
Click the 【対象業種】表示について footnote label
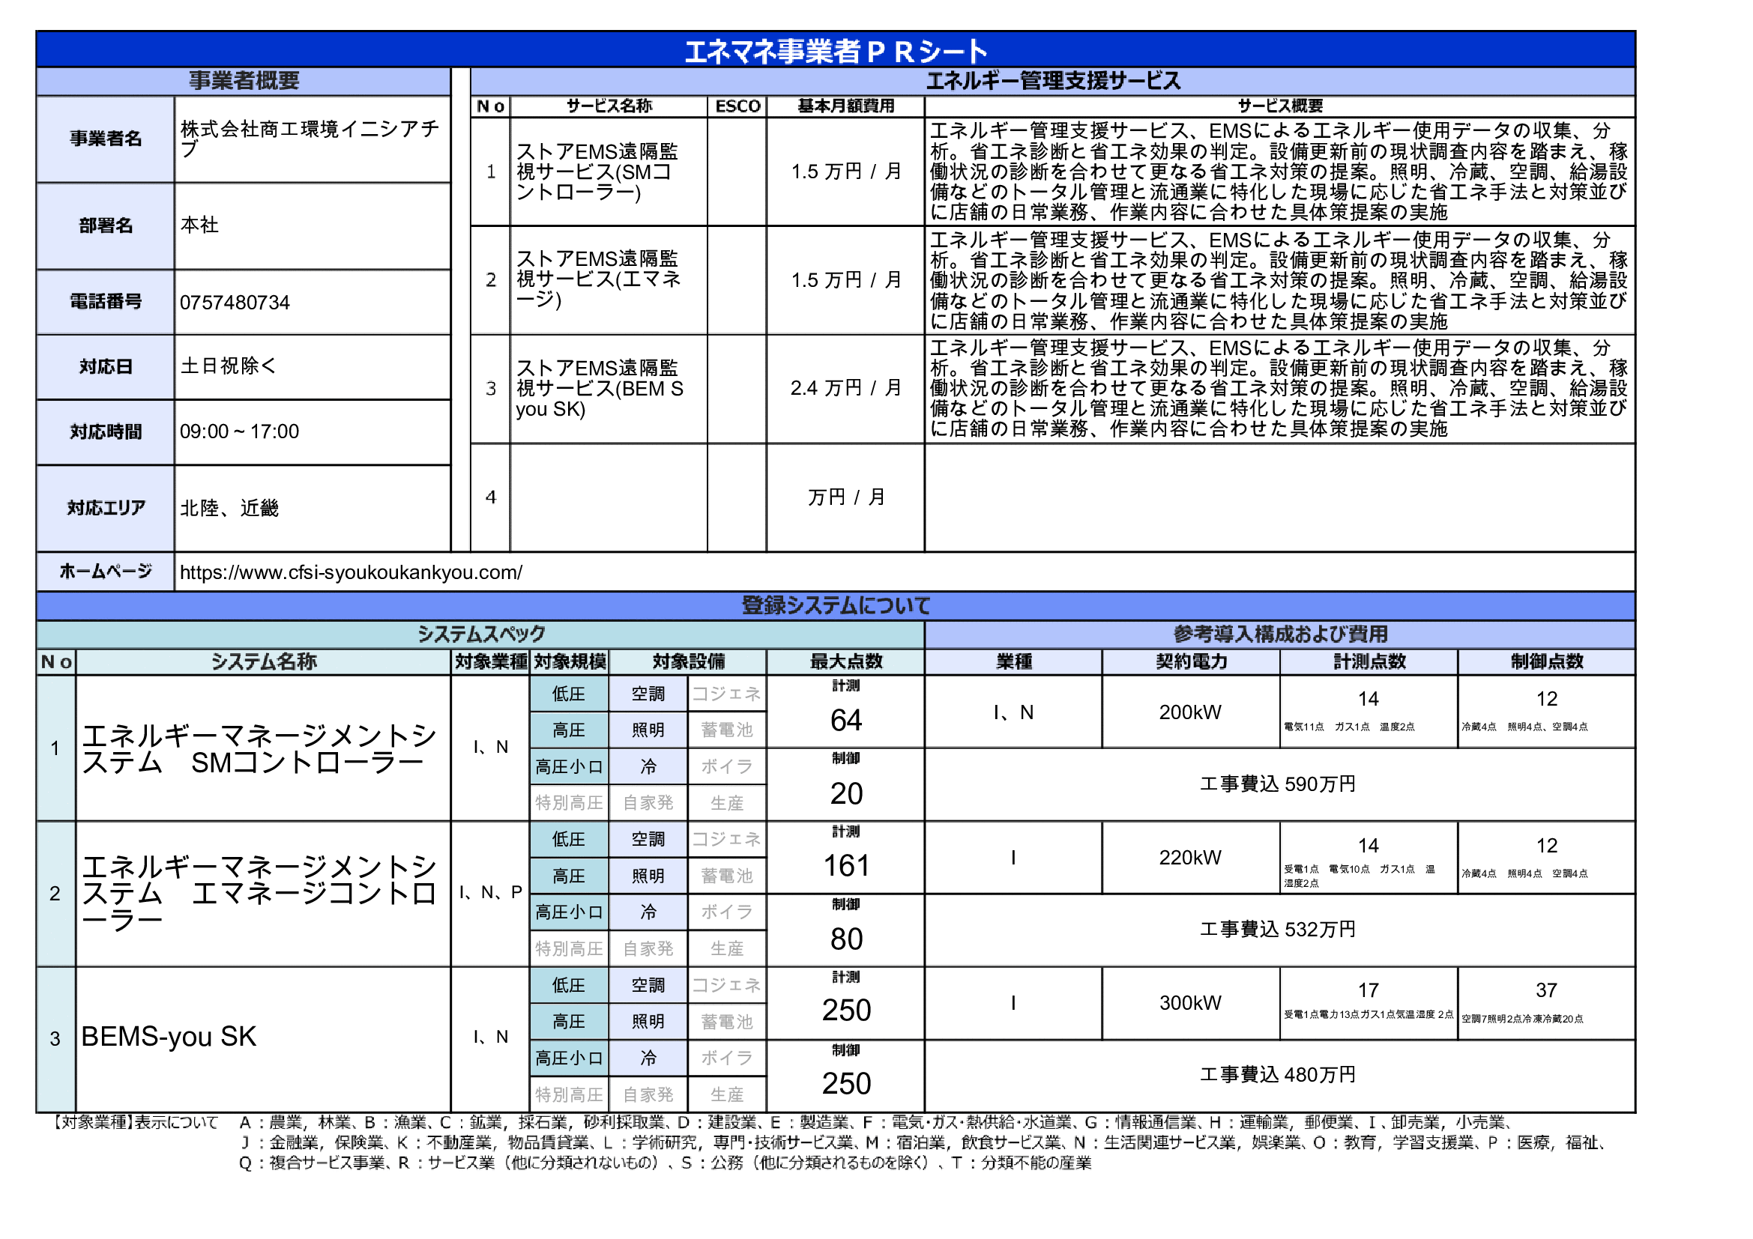[134, 1122]
